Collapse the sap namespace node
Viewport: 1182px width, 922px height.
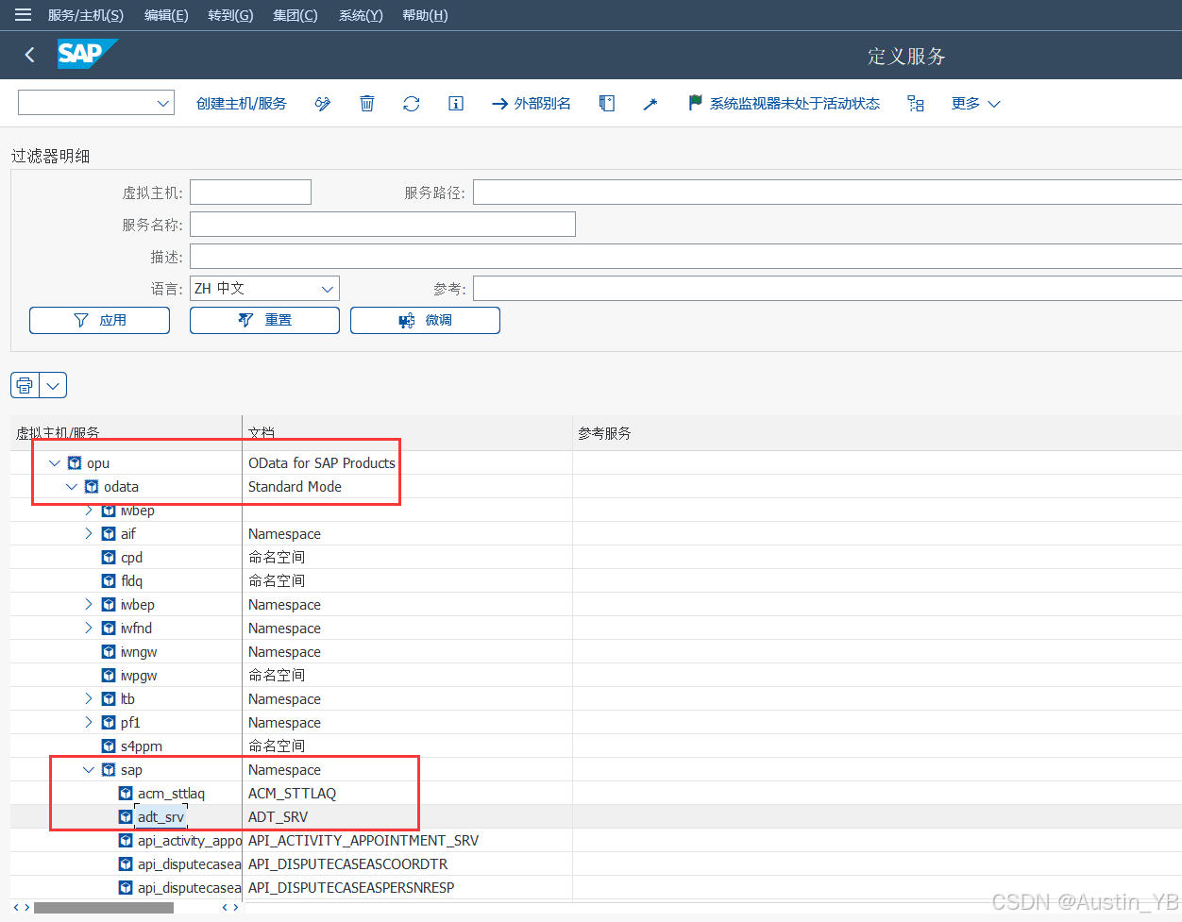89,770
